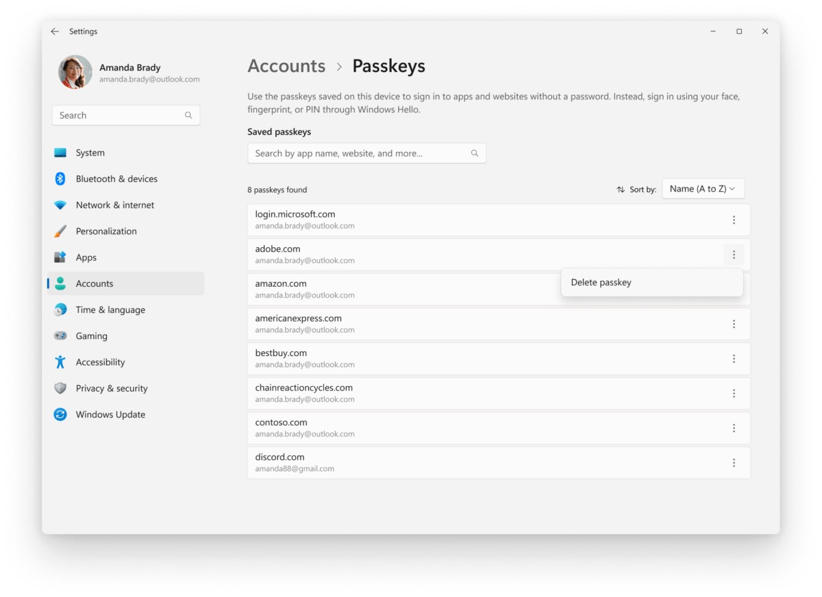The image size is (822, 597).
Task: Navigate to Privacy & security
Action: point(126,388)
